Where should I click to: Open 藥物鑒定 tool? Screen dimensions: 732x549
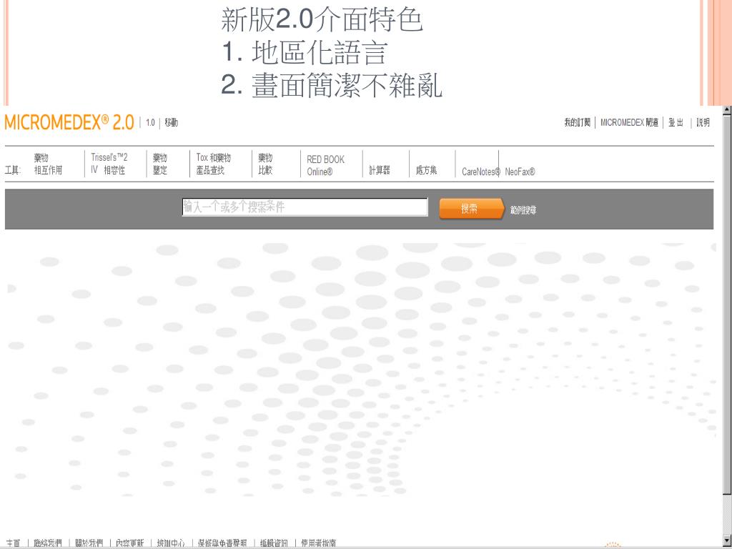159,164
